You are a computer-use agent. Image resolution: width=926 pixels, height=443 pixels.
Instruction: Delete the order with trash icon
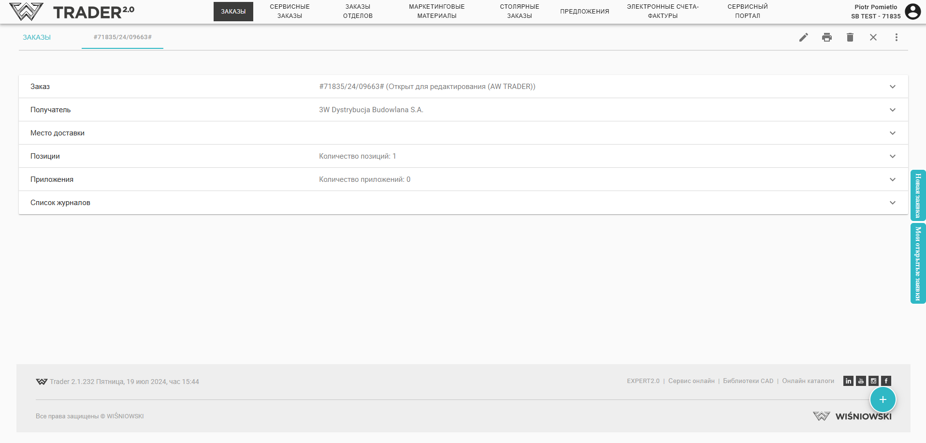tap(850, 37)
